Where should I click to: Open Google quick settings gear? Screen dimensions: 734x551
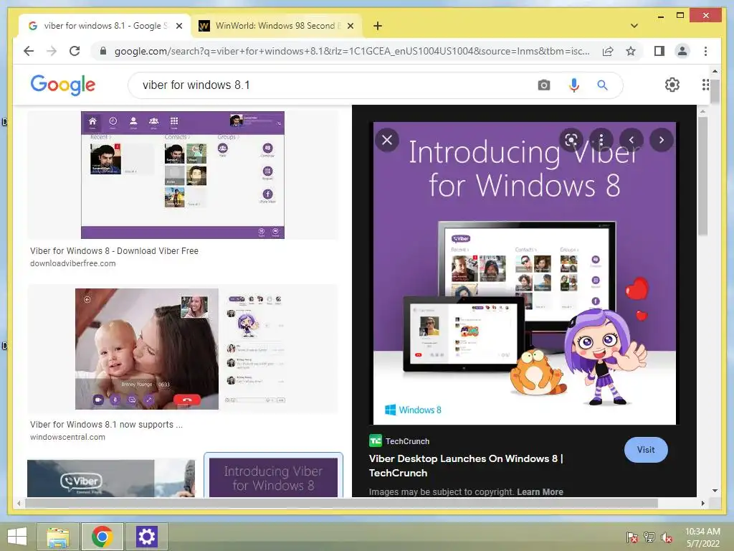tap(672, 85)
